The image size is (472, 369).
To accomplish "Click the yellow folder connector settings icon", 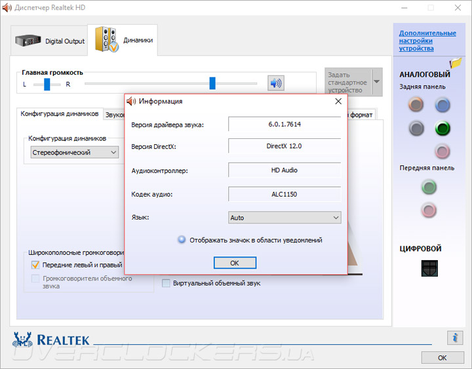I will click(x=456, y=63).
